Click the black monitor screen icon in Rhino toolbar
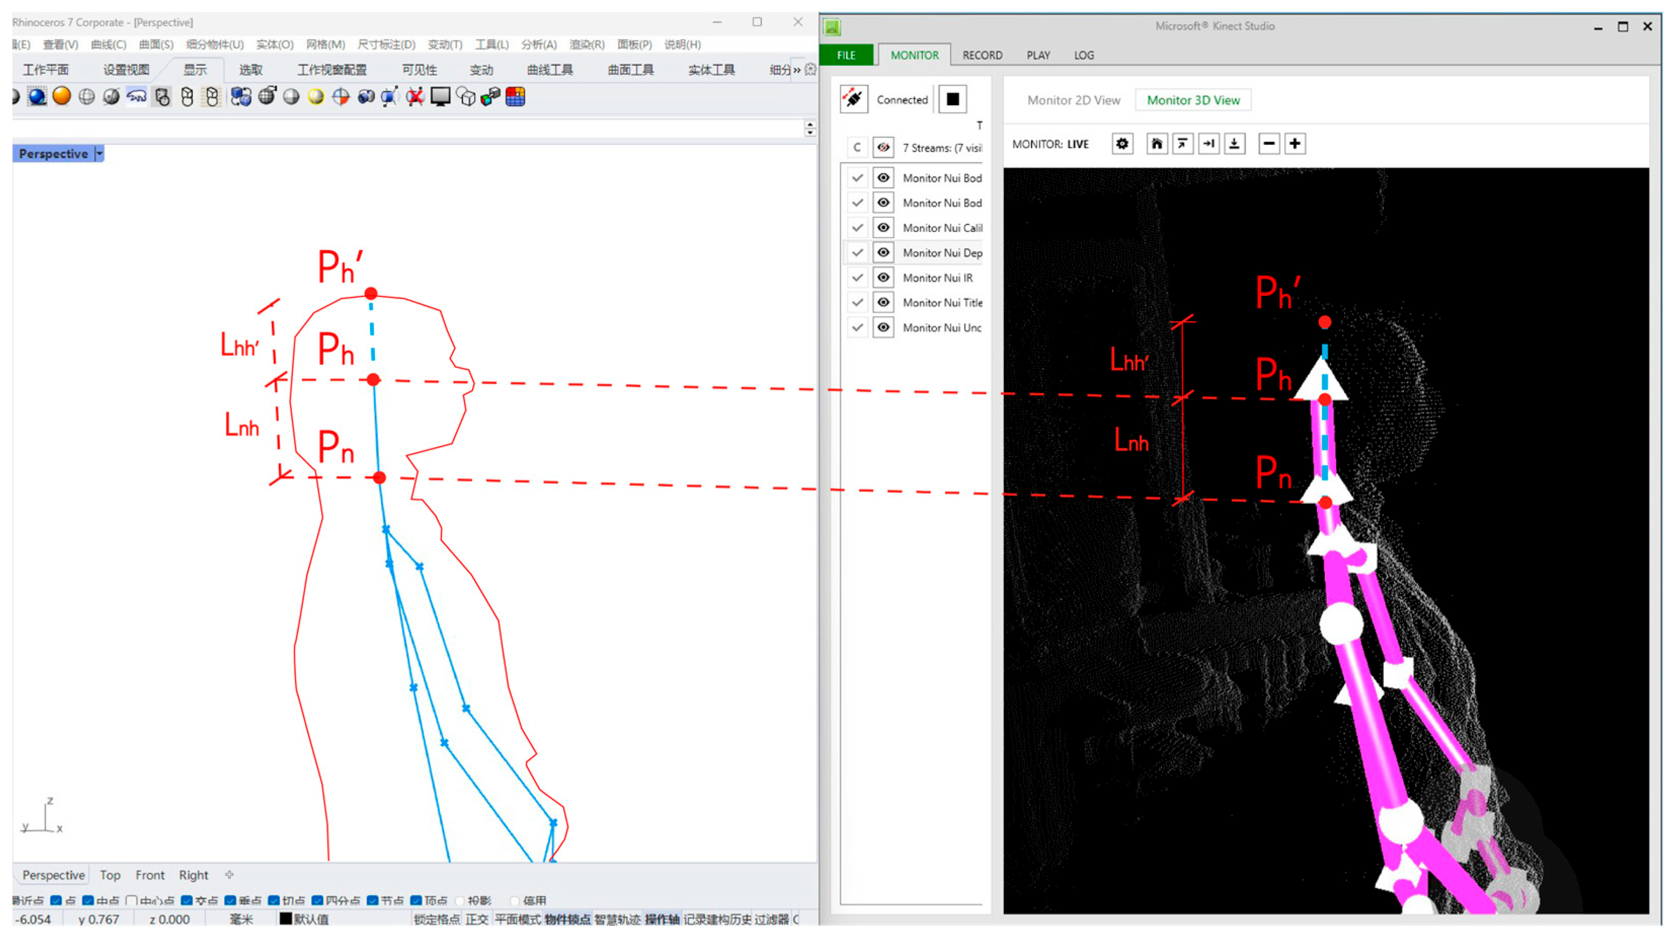 440,97
